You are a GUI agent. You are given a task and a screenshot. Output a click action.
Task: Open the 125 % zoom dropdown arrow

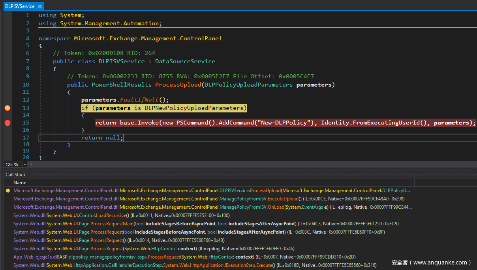pos(25,164)
